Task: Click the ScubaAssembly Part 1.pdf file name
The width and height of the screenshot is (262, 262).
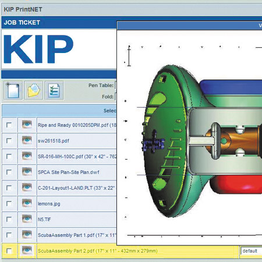Action: coord(77,235)
